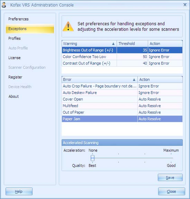Screen dimensions: 190x199
Task: Change action for Auto Crop Failure
Action: coord(160,86)
